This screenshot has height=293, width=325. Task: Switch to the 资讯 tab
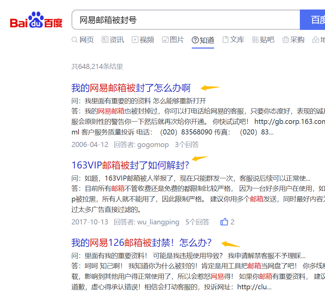click(113, 39)
